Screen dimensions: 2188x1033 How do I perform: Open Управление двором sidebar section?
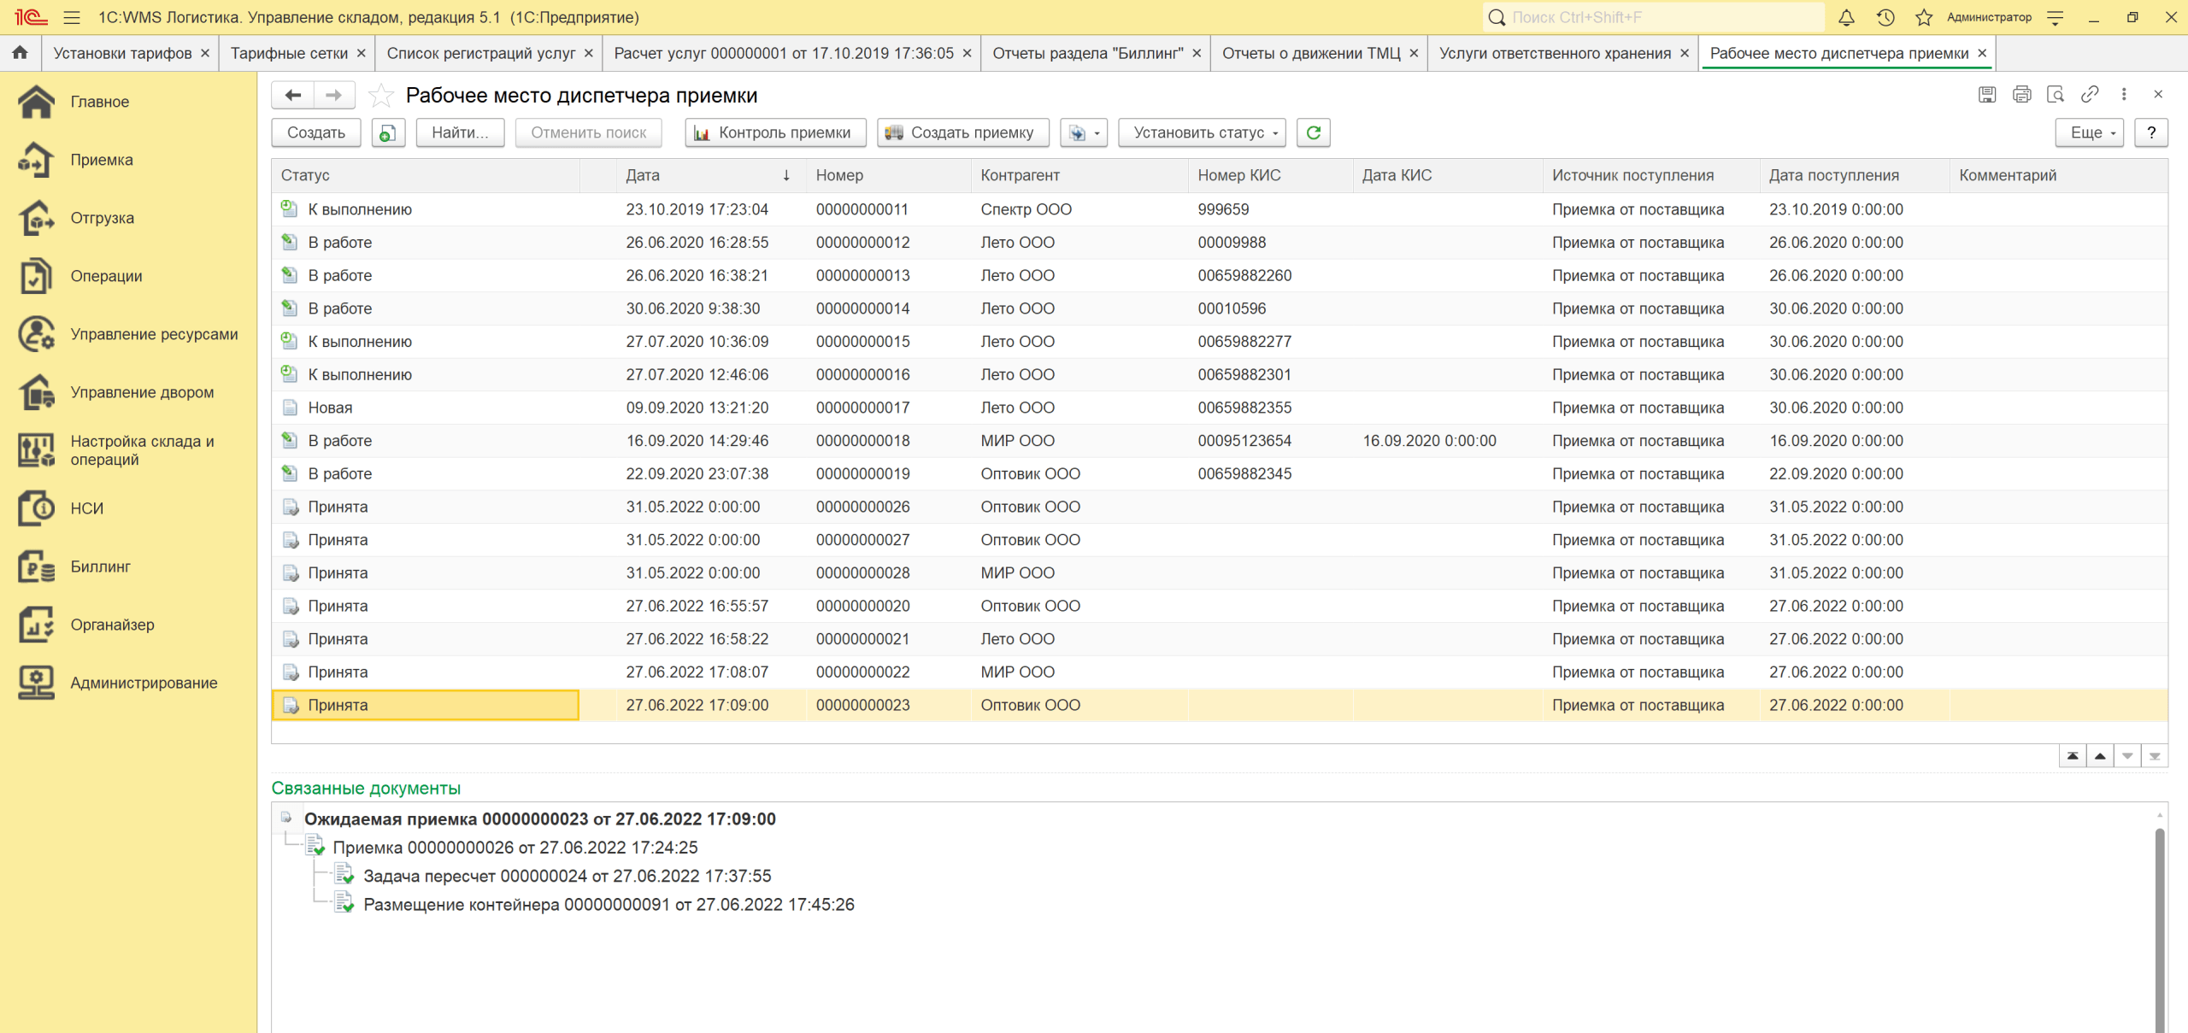[x=142, y=392]
